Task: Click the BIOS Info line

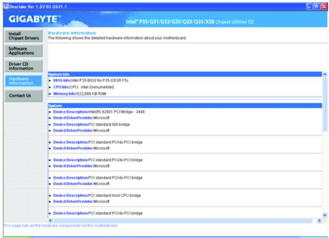Action: coord(91,81)
